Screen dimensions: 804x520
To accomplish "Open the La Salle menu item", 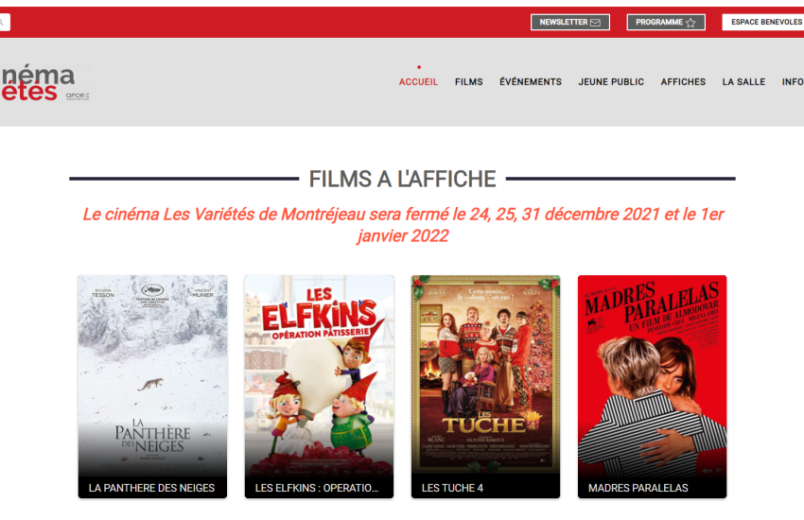I will pyautogui.click(x=743, y=82).
